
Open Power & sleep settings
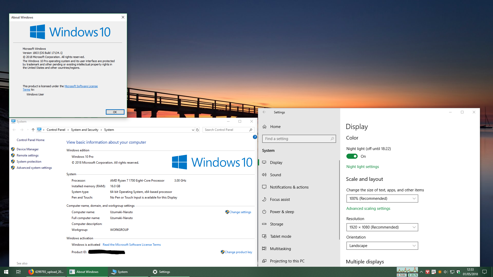[x=282, y=212]
